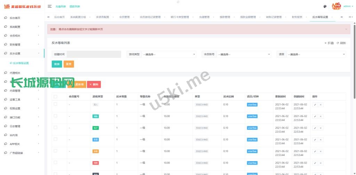Click the edit pencil icon in first row
This screenshot has height=175, width=356.
pyautogui.click(x=315, y=105)
